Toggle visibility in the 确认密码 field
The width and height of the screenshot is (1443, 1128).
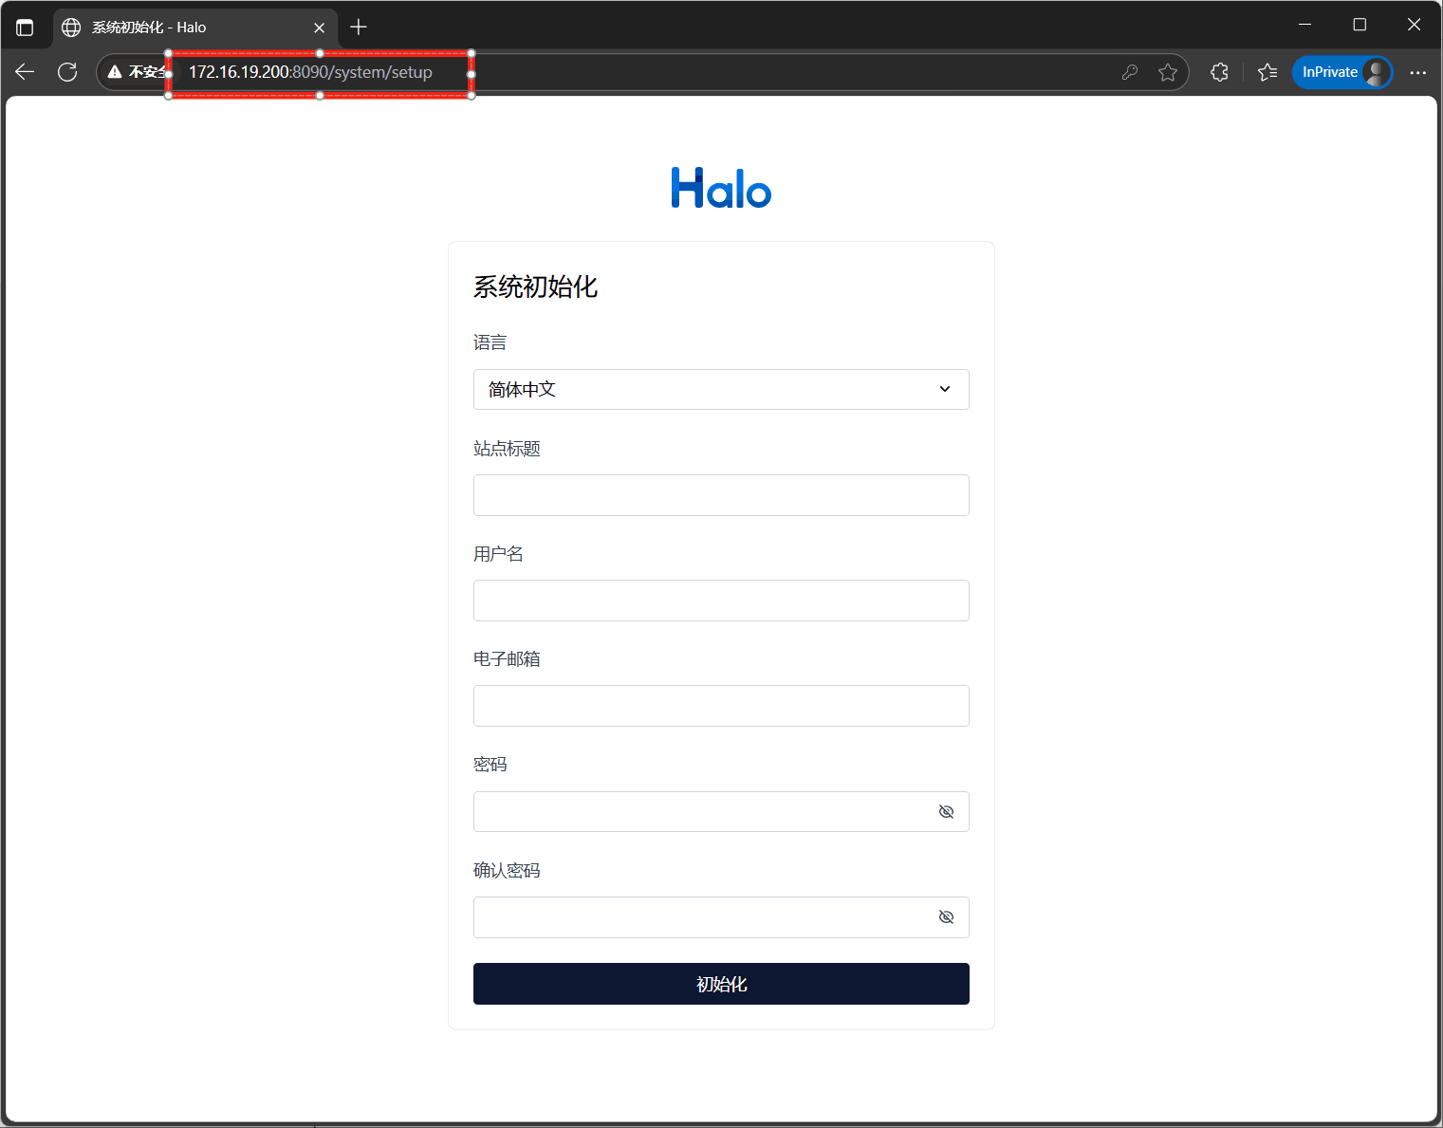946,917
